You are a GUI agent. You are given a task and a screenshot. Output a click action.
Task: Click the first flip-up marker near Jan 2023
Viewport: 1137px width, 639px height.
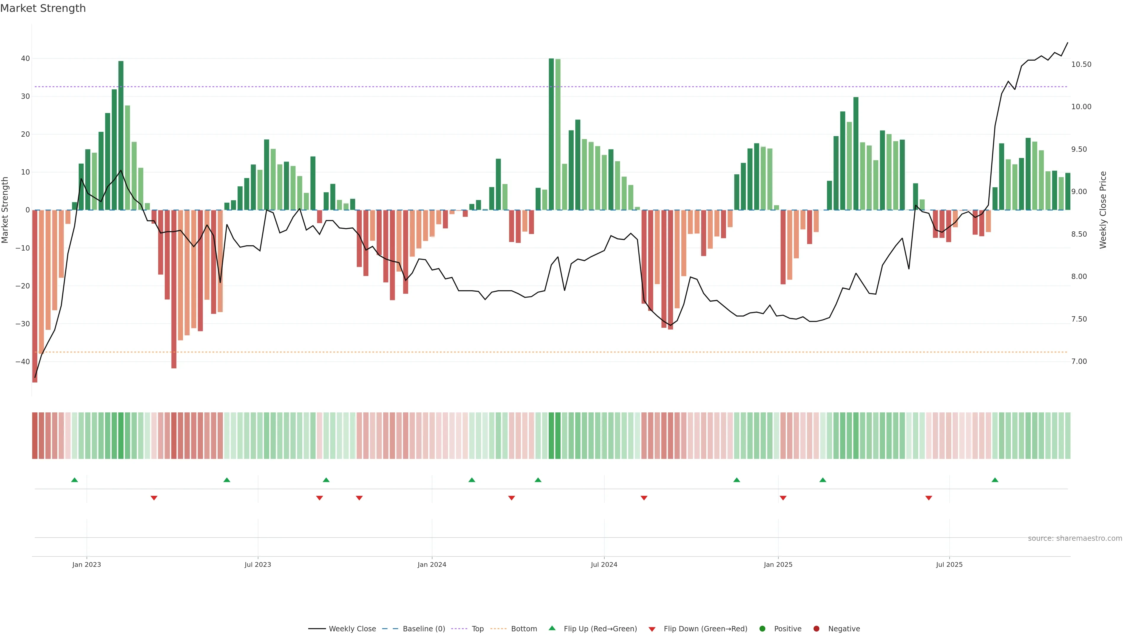coord(75,480)
